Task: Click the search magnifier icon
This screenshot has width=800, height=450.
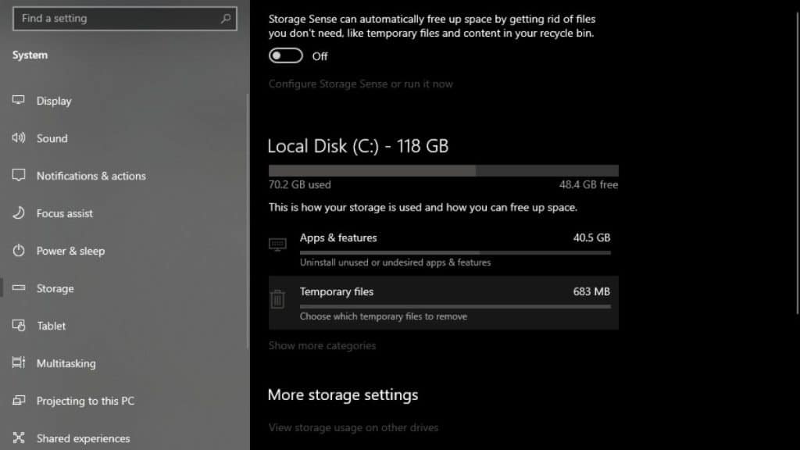Action: click(x=226, y=19)
